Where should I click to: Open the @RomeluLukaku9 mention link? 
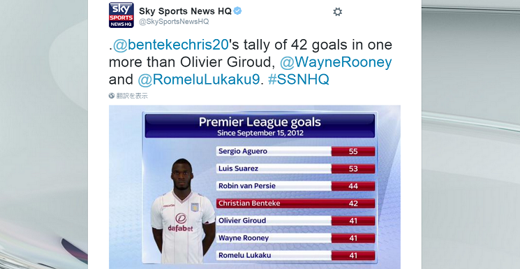tap(199, 80)
